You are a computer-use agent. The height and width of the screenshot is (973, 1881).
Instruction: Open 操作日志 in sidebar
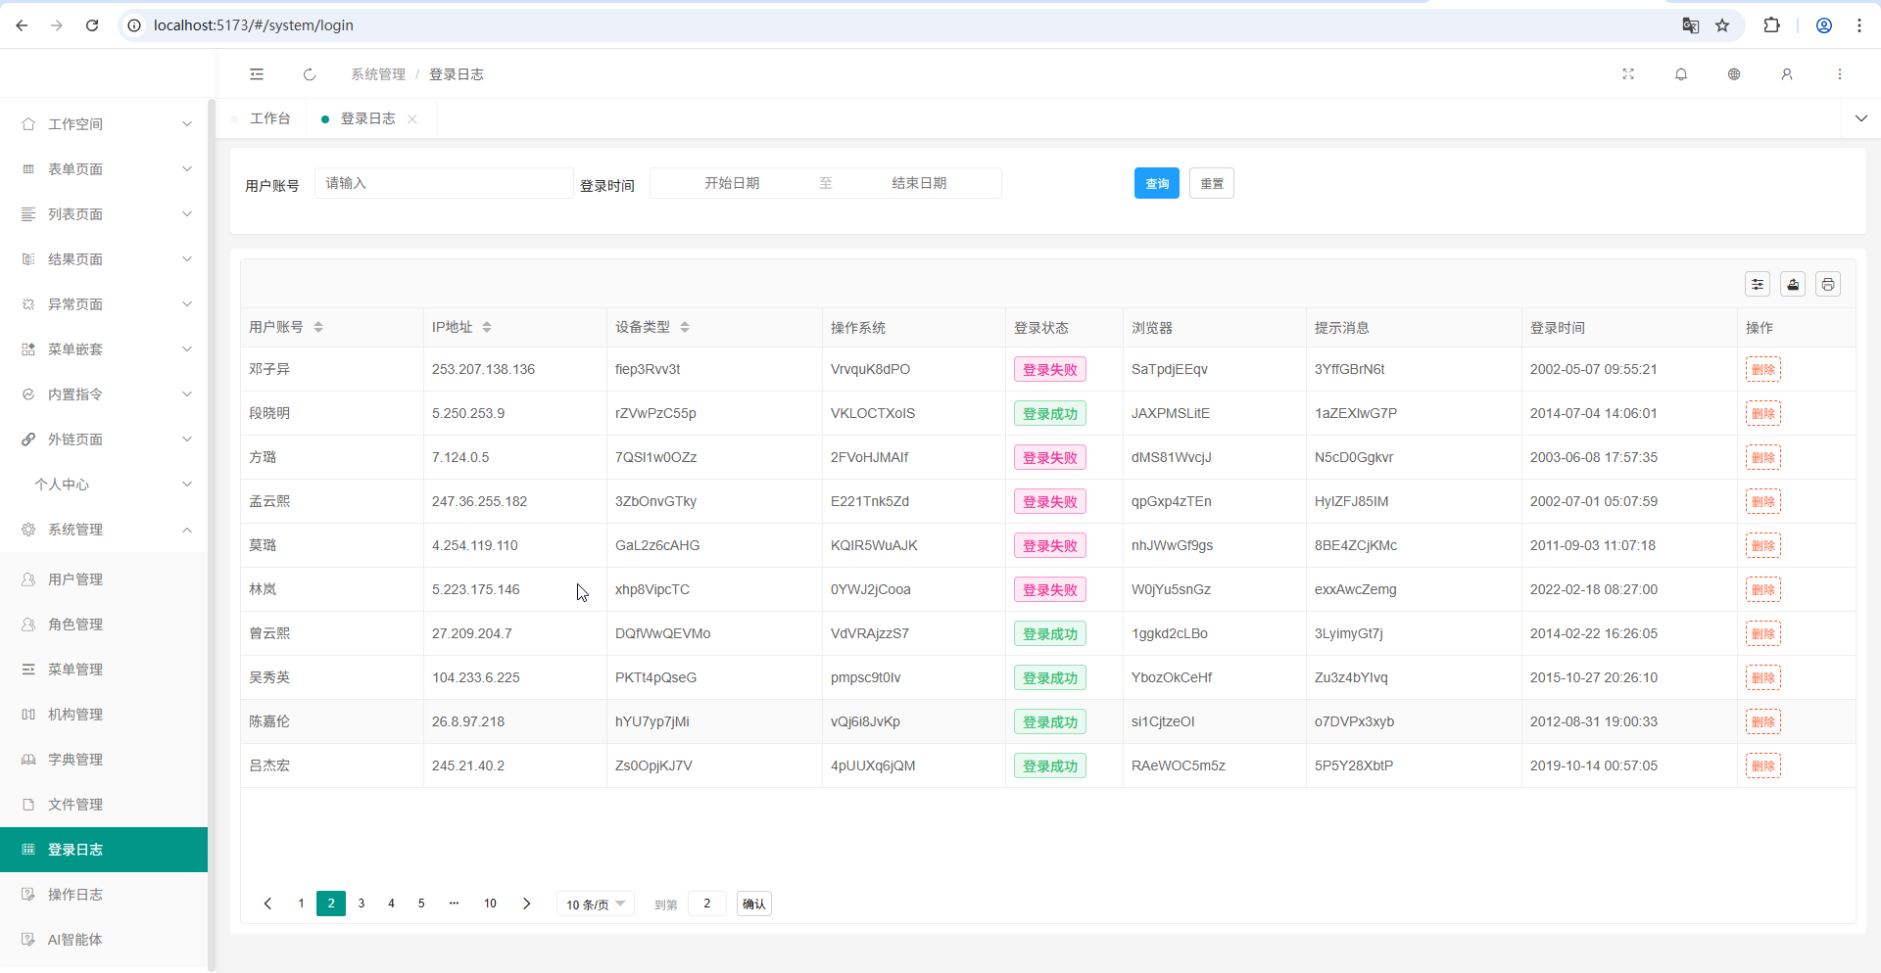(x=104, y=895)
